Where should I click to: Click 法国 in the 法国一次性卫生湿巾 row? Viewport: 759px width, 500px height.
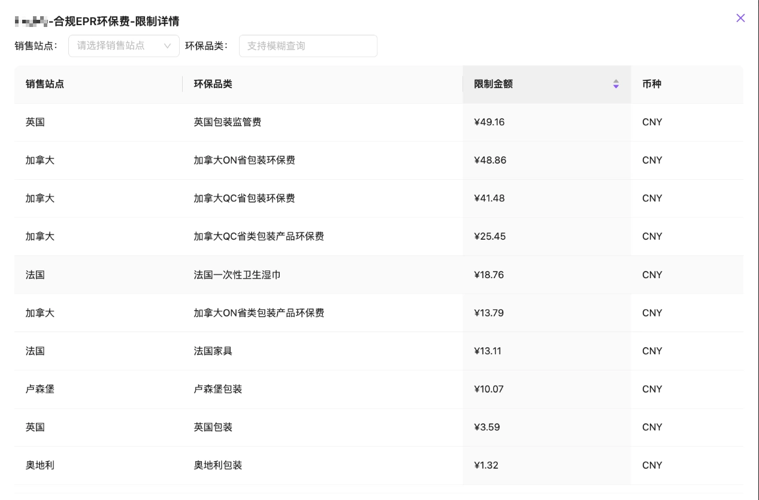[35, 275]
